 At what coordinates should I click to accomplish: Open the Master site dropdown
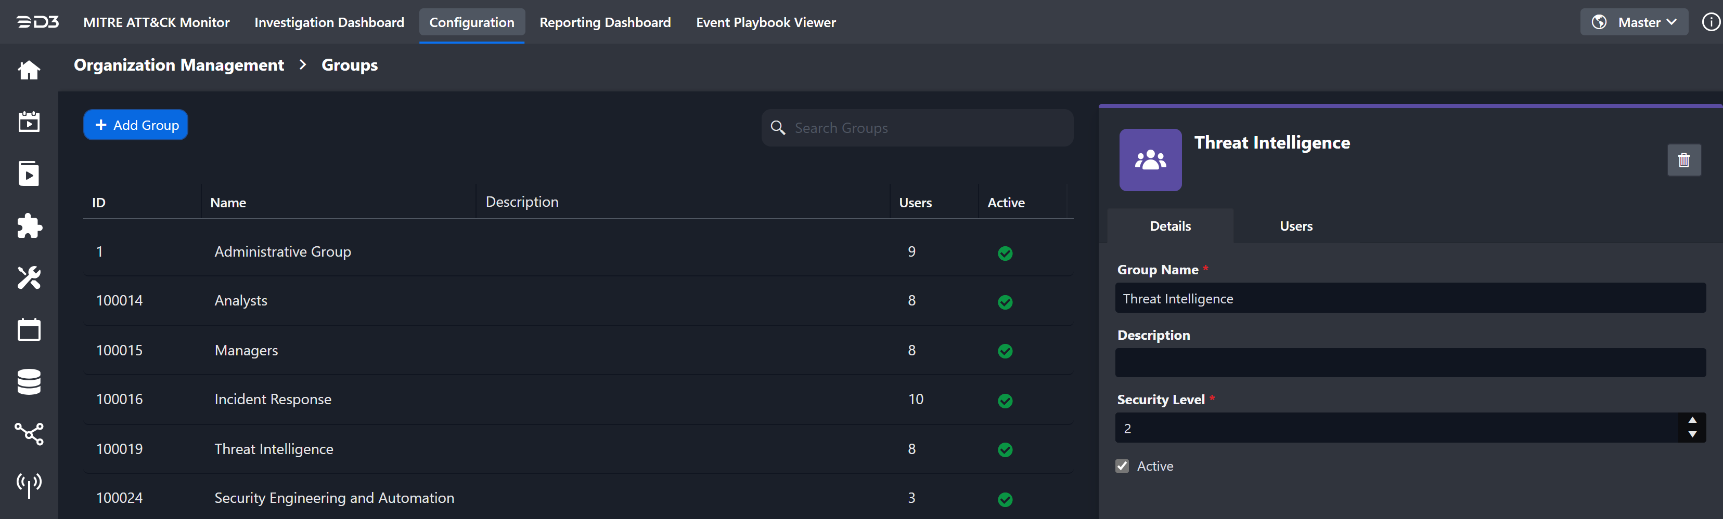click(x=1634, y=21)
